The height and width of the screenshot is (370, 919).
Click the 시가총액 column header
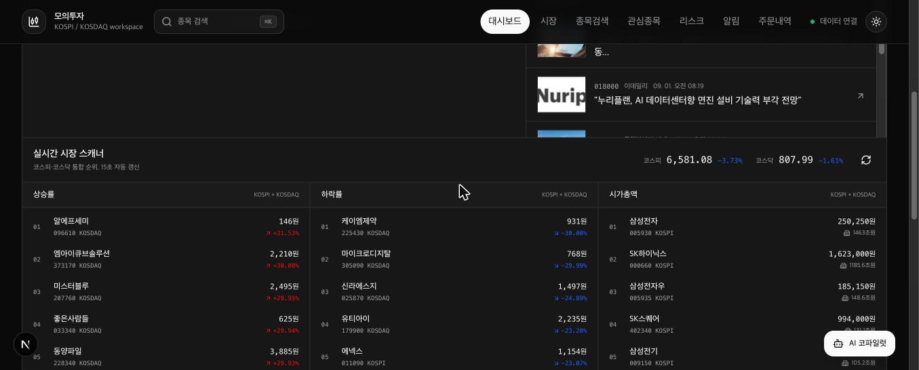point(623,194)
